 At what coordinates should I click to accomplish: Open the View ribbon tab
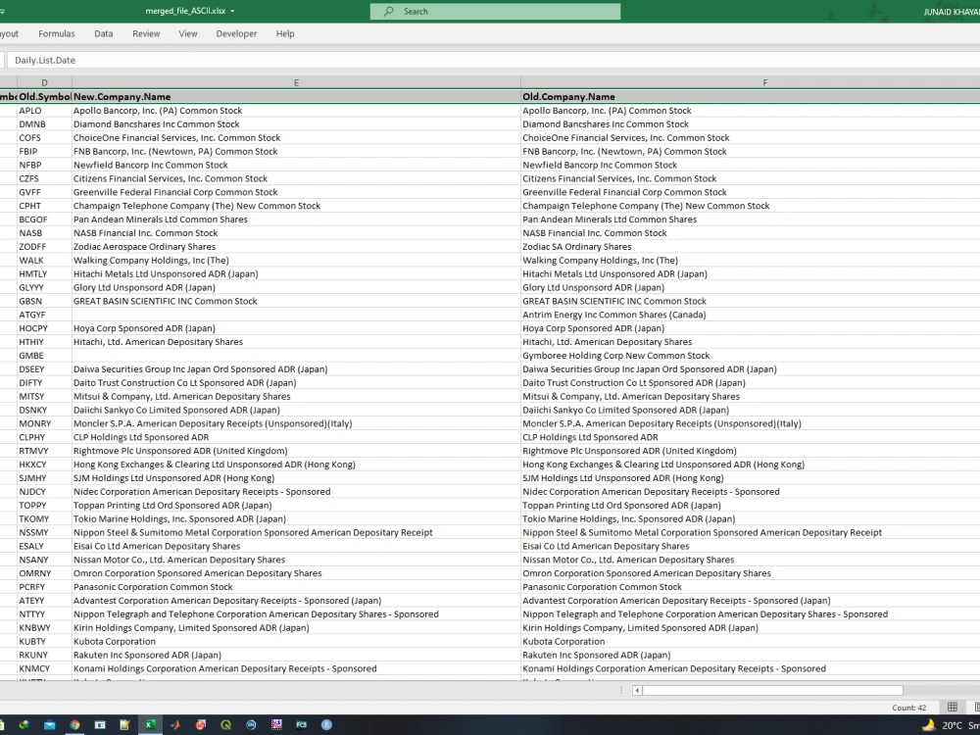[x=188, y=33]
